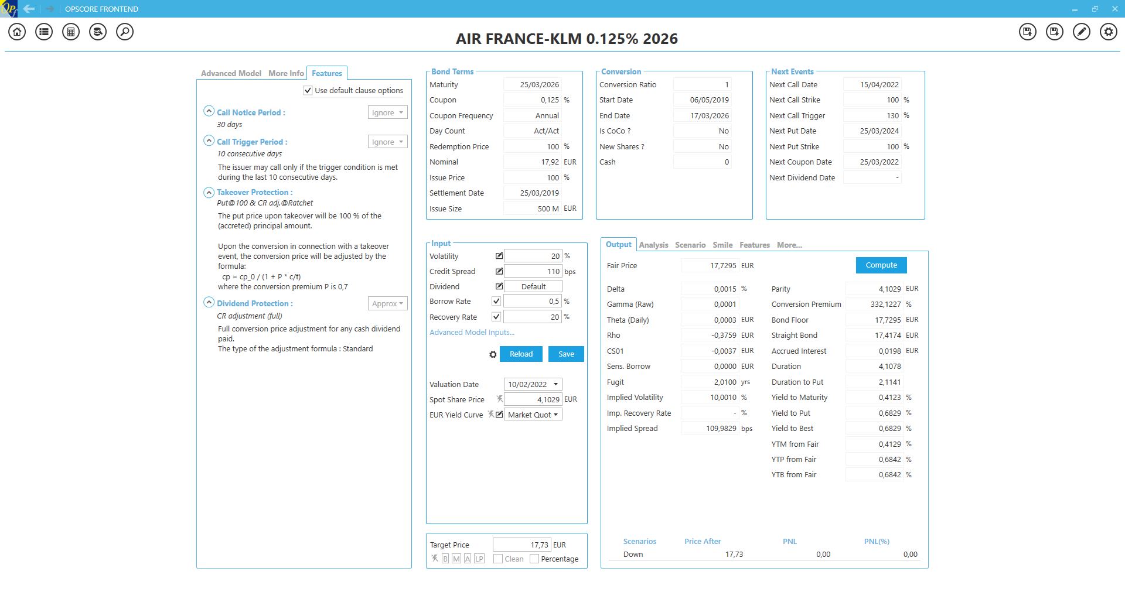Switch to the Advanced Model tab
The image size is (1125, 609).
pos(231,73)
